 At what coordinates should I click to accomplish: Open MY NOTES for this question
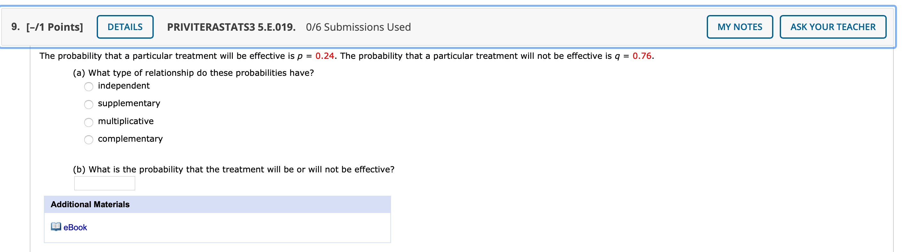click(739, 27)
